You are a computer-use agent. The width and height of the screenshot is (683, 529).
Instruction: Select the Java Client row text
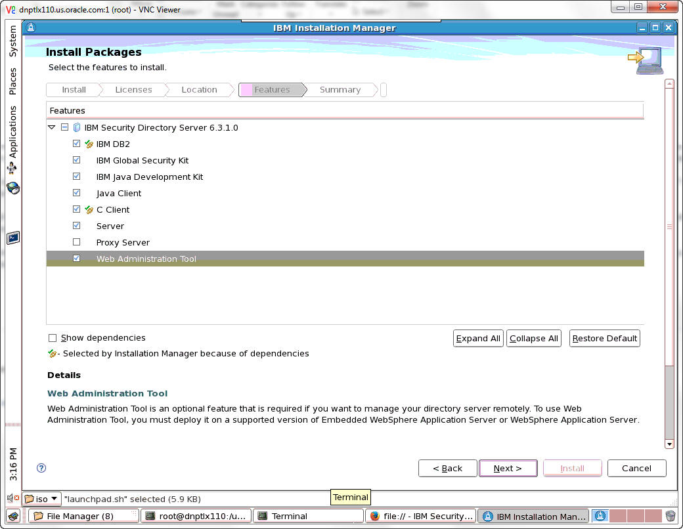pyautogui.click(x=119, y=194)
